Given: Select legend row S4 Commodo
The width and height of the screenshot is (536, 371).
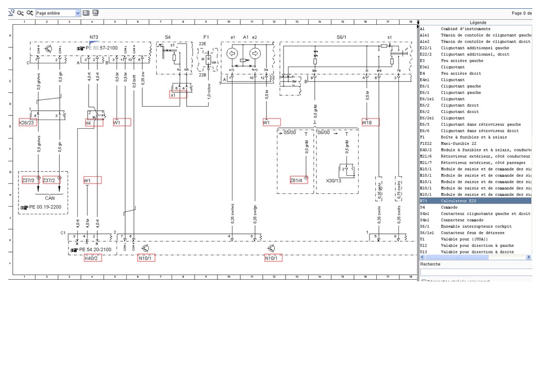Looking at the screenshot, I should [x=476, y=207].
